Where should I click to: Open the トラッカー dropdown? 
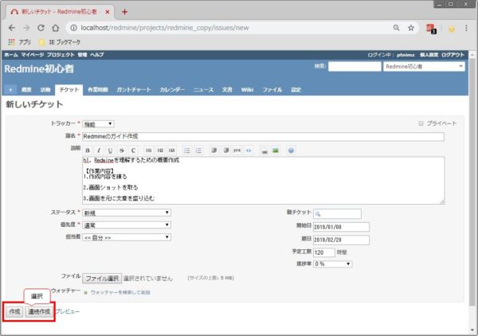98,124
